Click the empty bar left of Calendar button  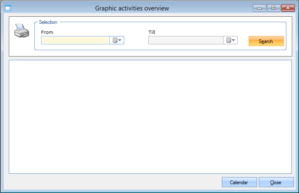coord(113,183)
